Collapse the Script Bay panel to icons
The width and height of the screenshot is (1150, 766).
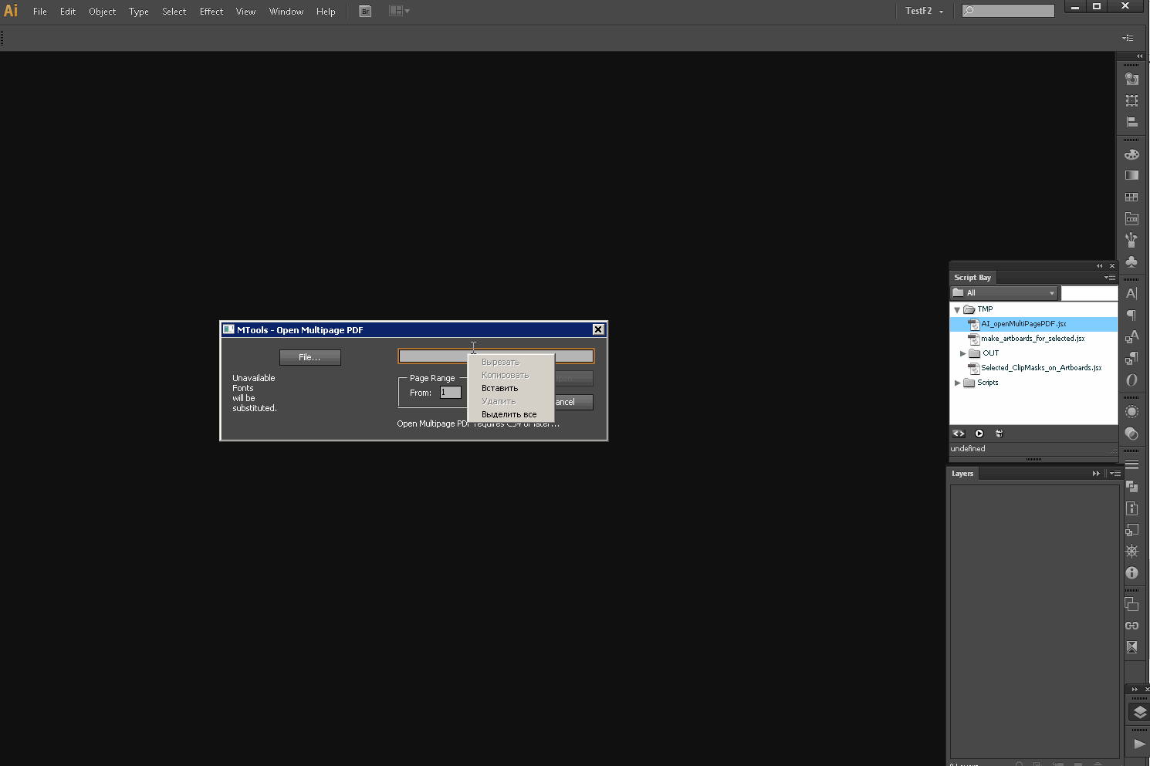point(1100,266)
